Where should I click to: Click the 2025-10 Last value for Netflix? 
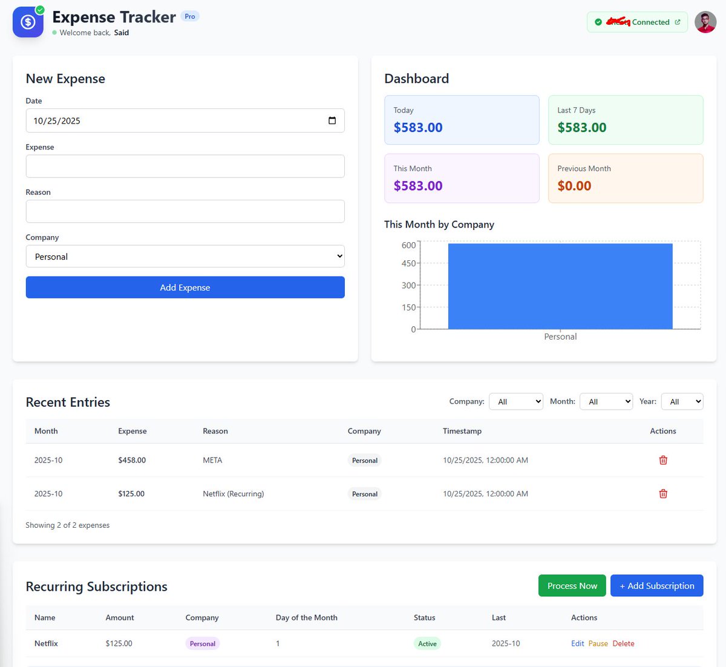coord(506,643)
